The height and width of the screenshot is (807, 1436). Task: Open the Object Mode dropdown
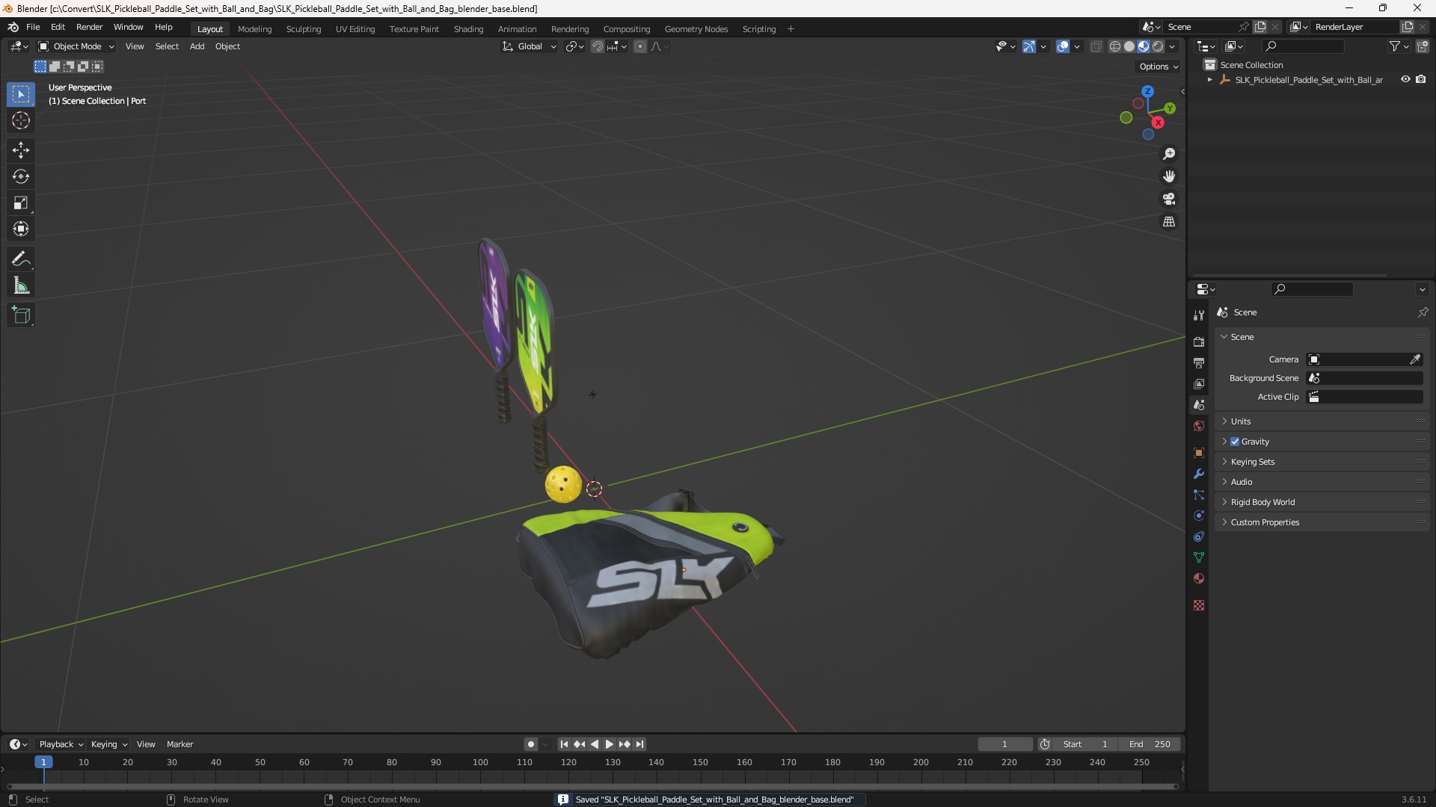click(76, 46)
